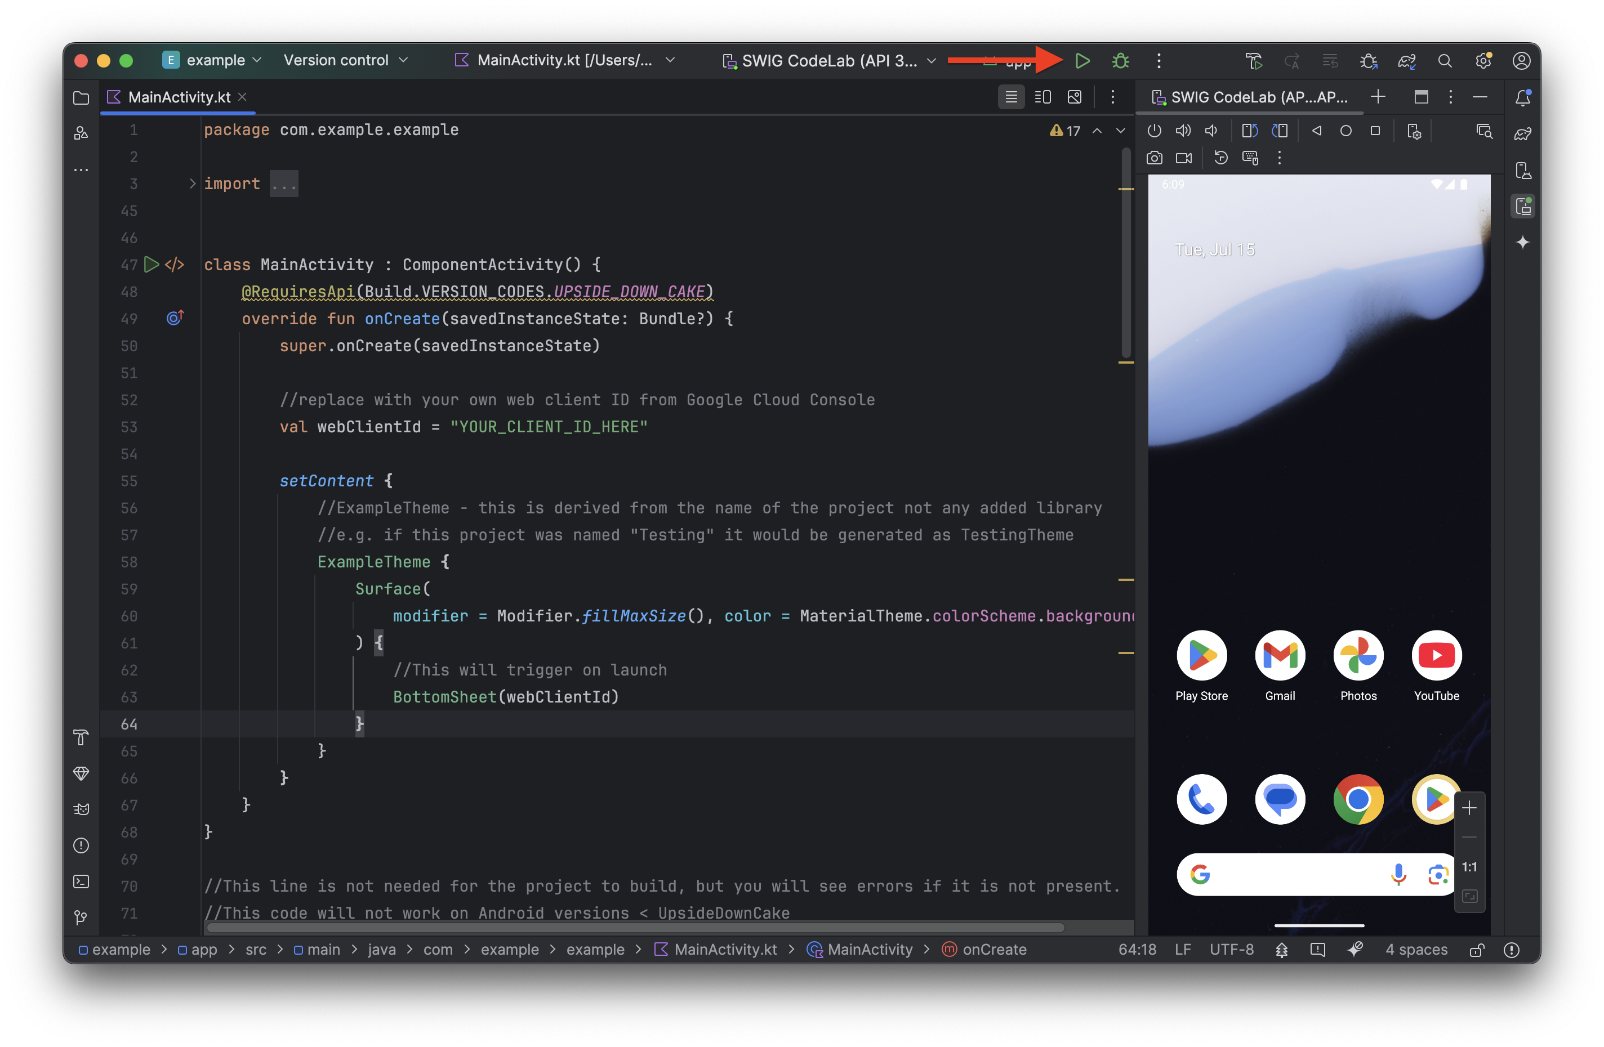
Task: Open the Logcat tool window
Action: pyautogui.click(x=81, y=809)
